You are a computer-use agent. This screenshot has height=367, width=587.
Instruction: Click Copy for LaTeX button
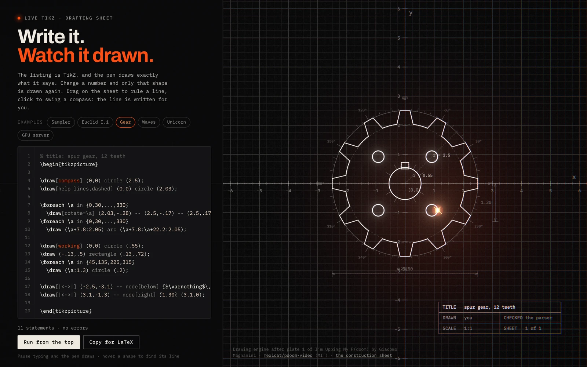[x=111, y=342]
